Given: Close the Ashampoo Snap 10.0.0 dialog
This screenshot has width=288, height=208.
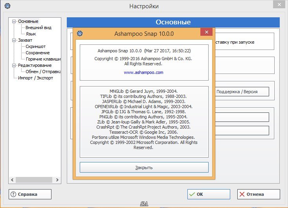Looking at the screenshot, I should pyautogui.click(x=206, y=32).
